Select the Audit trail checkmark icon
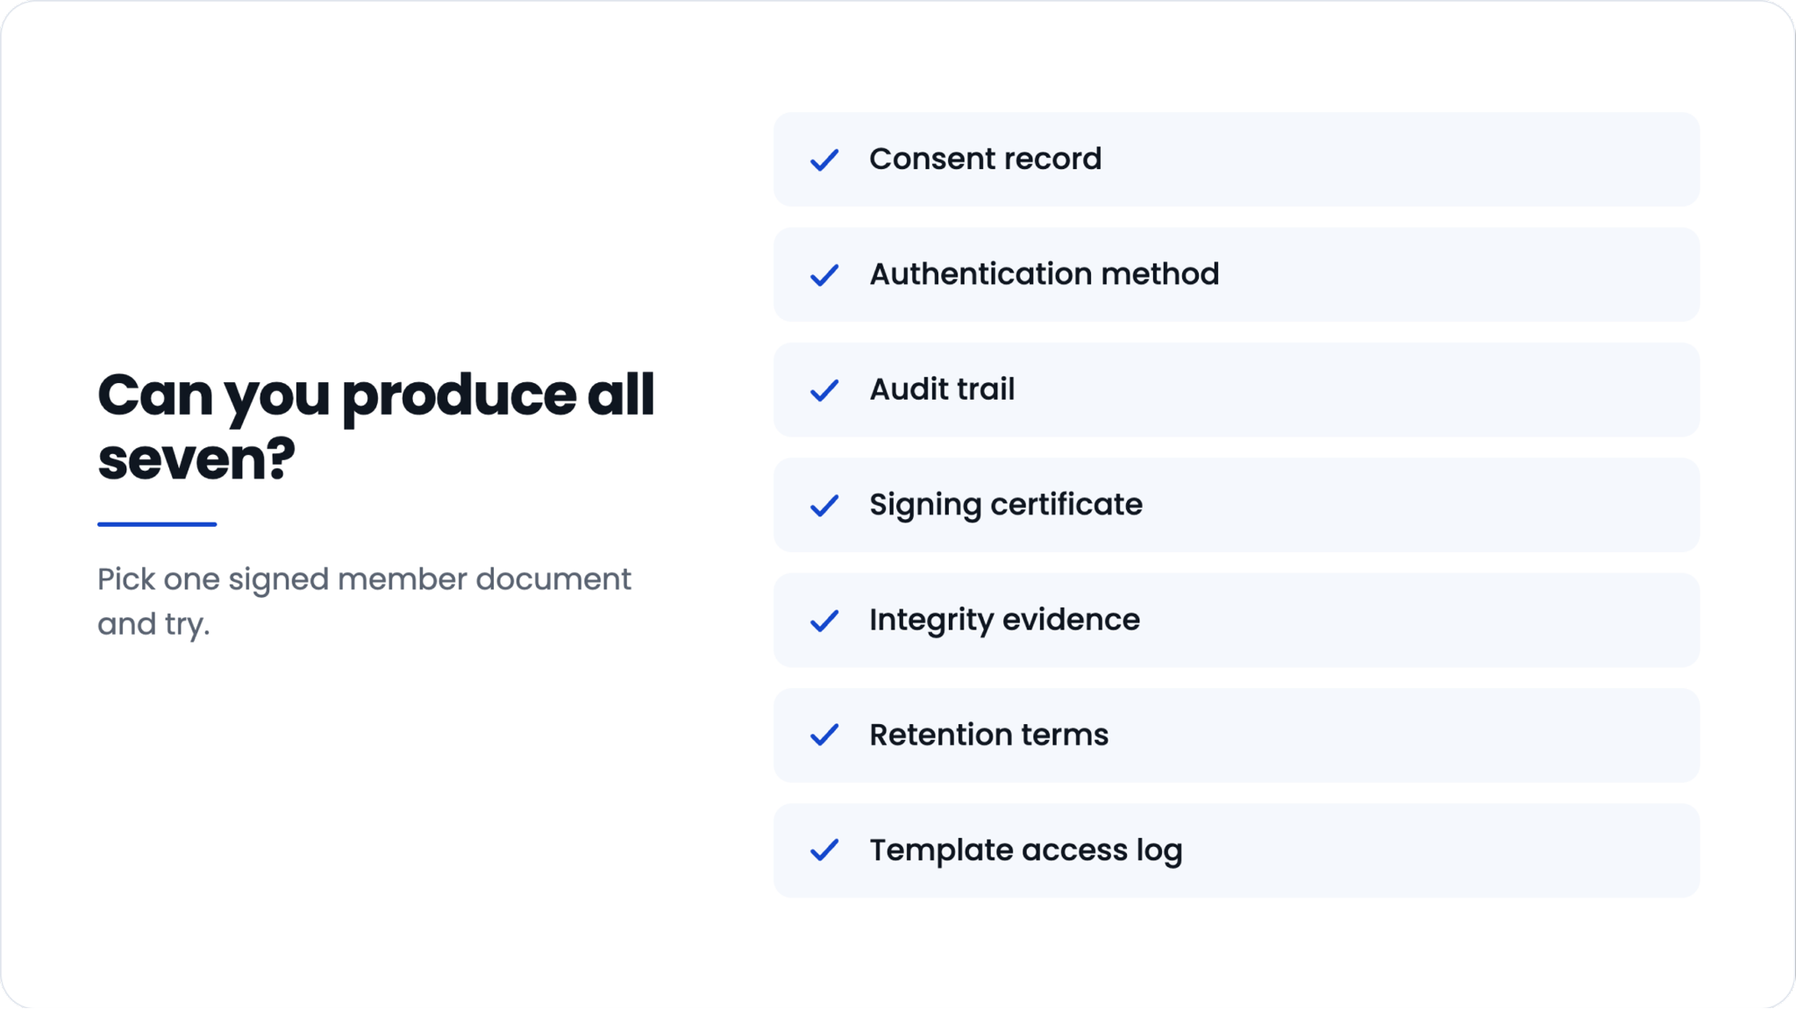Screen dimensions: 1796x1009 pyautogui.click(x=824, y=390)
